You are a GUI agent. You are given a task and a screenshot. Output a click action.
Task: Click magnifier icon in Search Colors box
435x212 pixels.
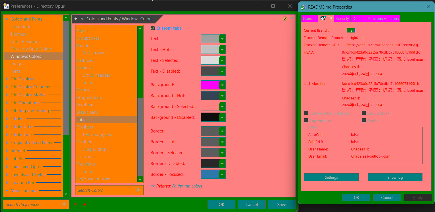coord(138,190)
